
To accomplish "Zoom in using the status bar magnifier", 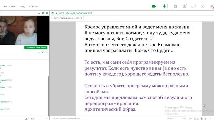I will [195, 119].
